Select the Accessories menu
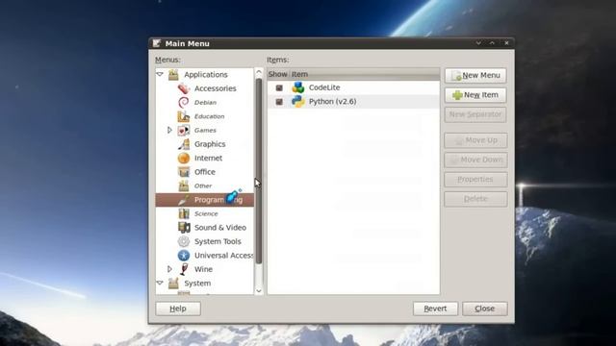This screenshot has width=616, height=346. (216, 88)
